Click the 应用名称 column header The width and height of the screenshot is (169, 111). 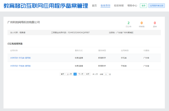click(x=14, y=50)
